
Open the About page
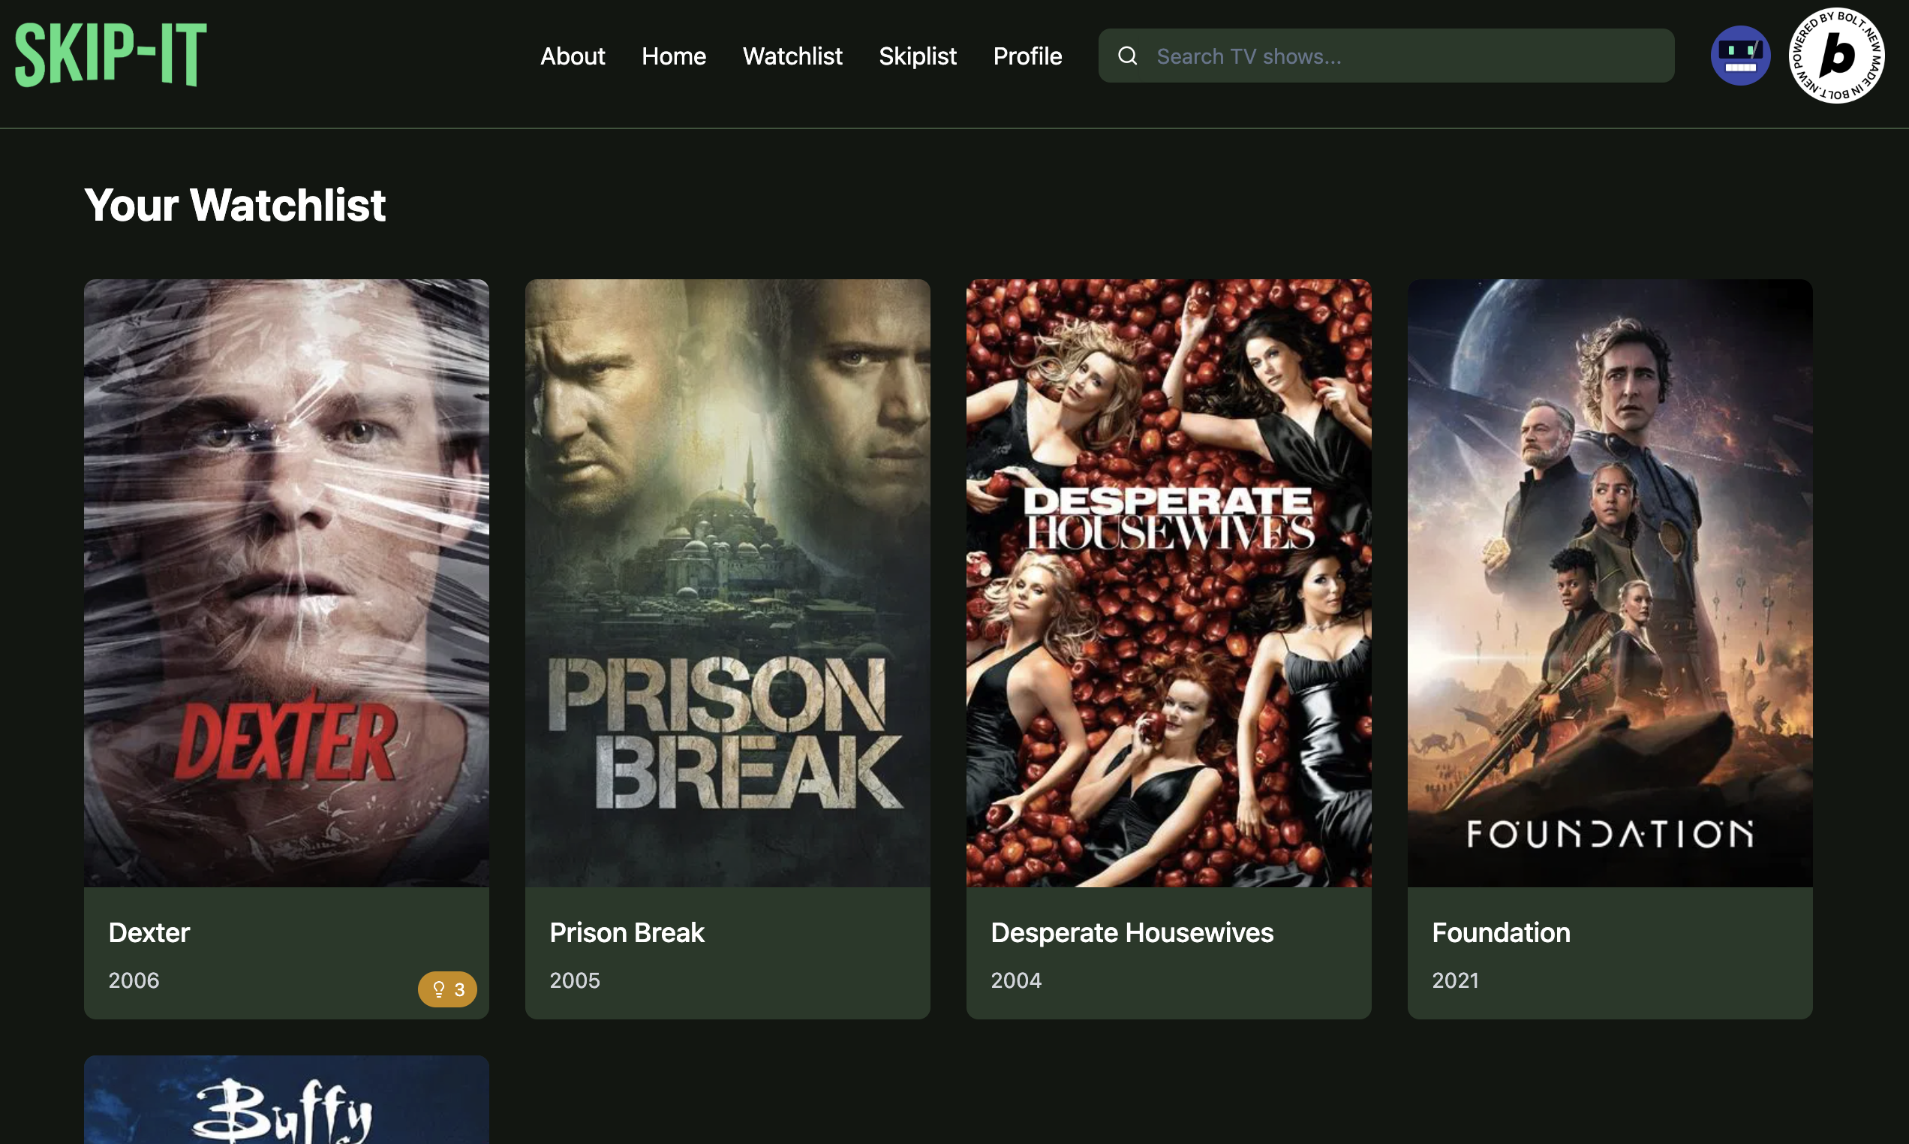click(573, 56)
